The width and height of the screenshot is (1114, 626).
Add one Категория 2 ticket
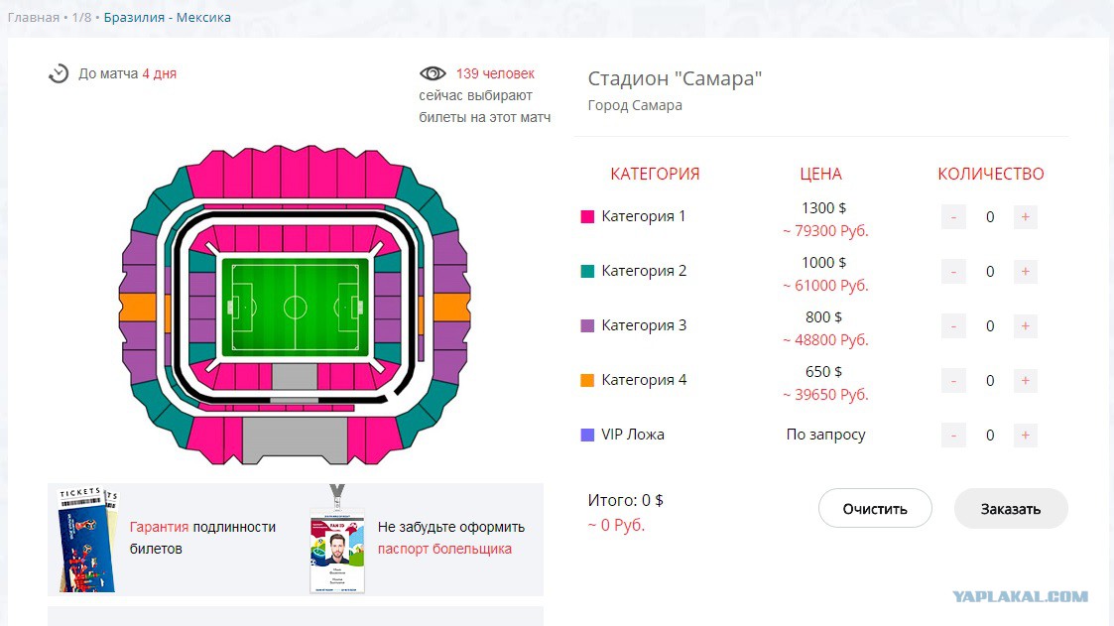1025,272
